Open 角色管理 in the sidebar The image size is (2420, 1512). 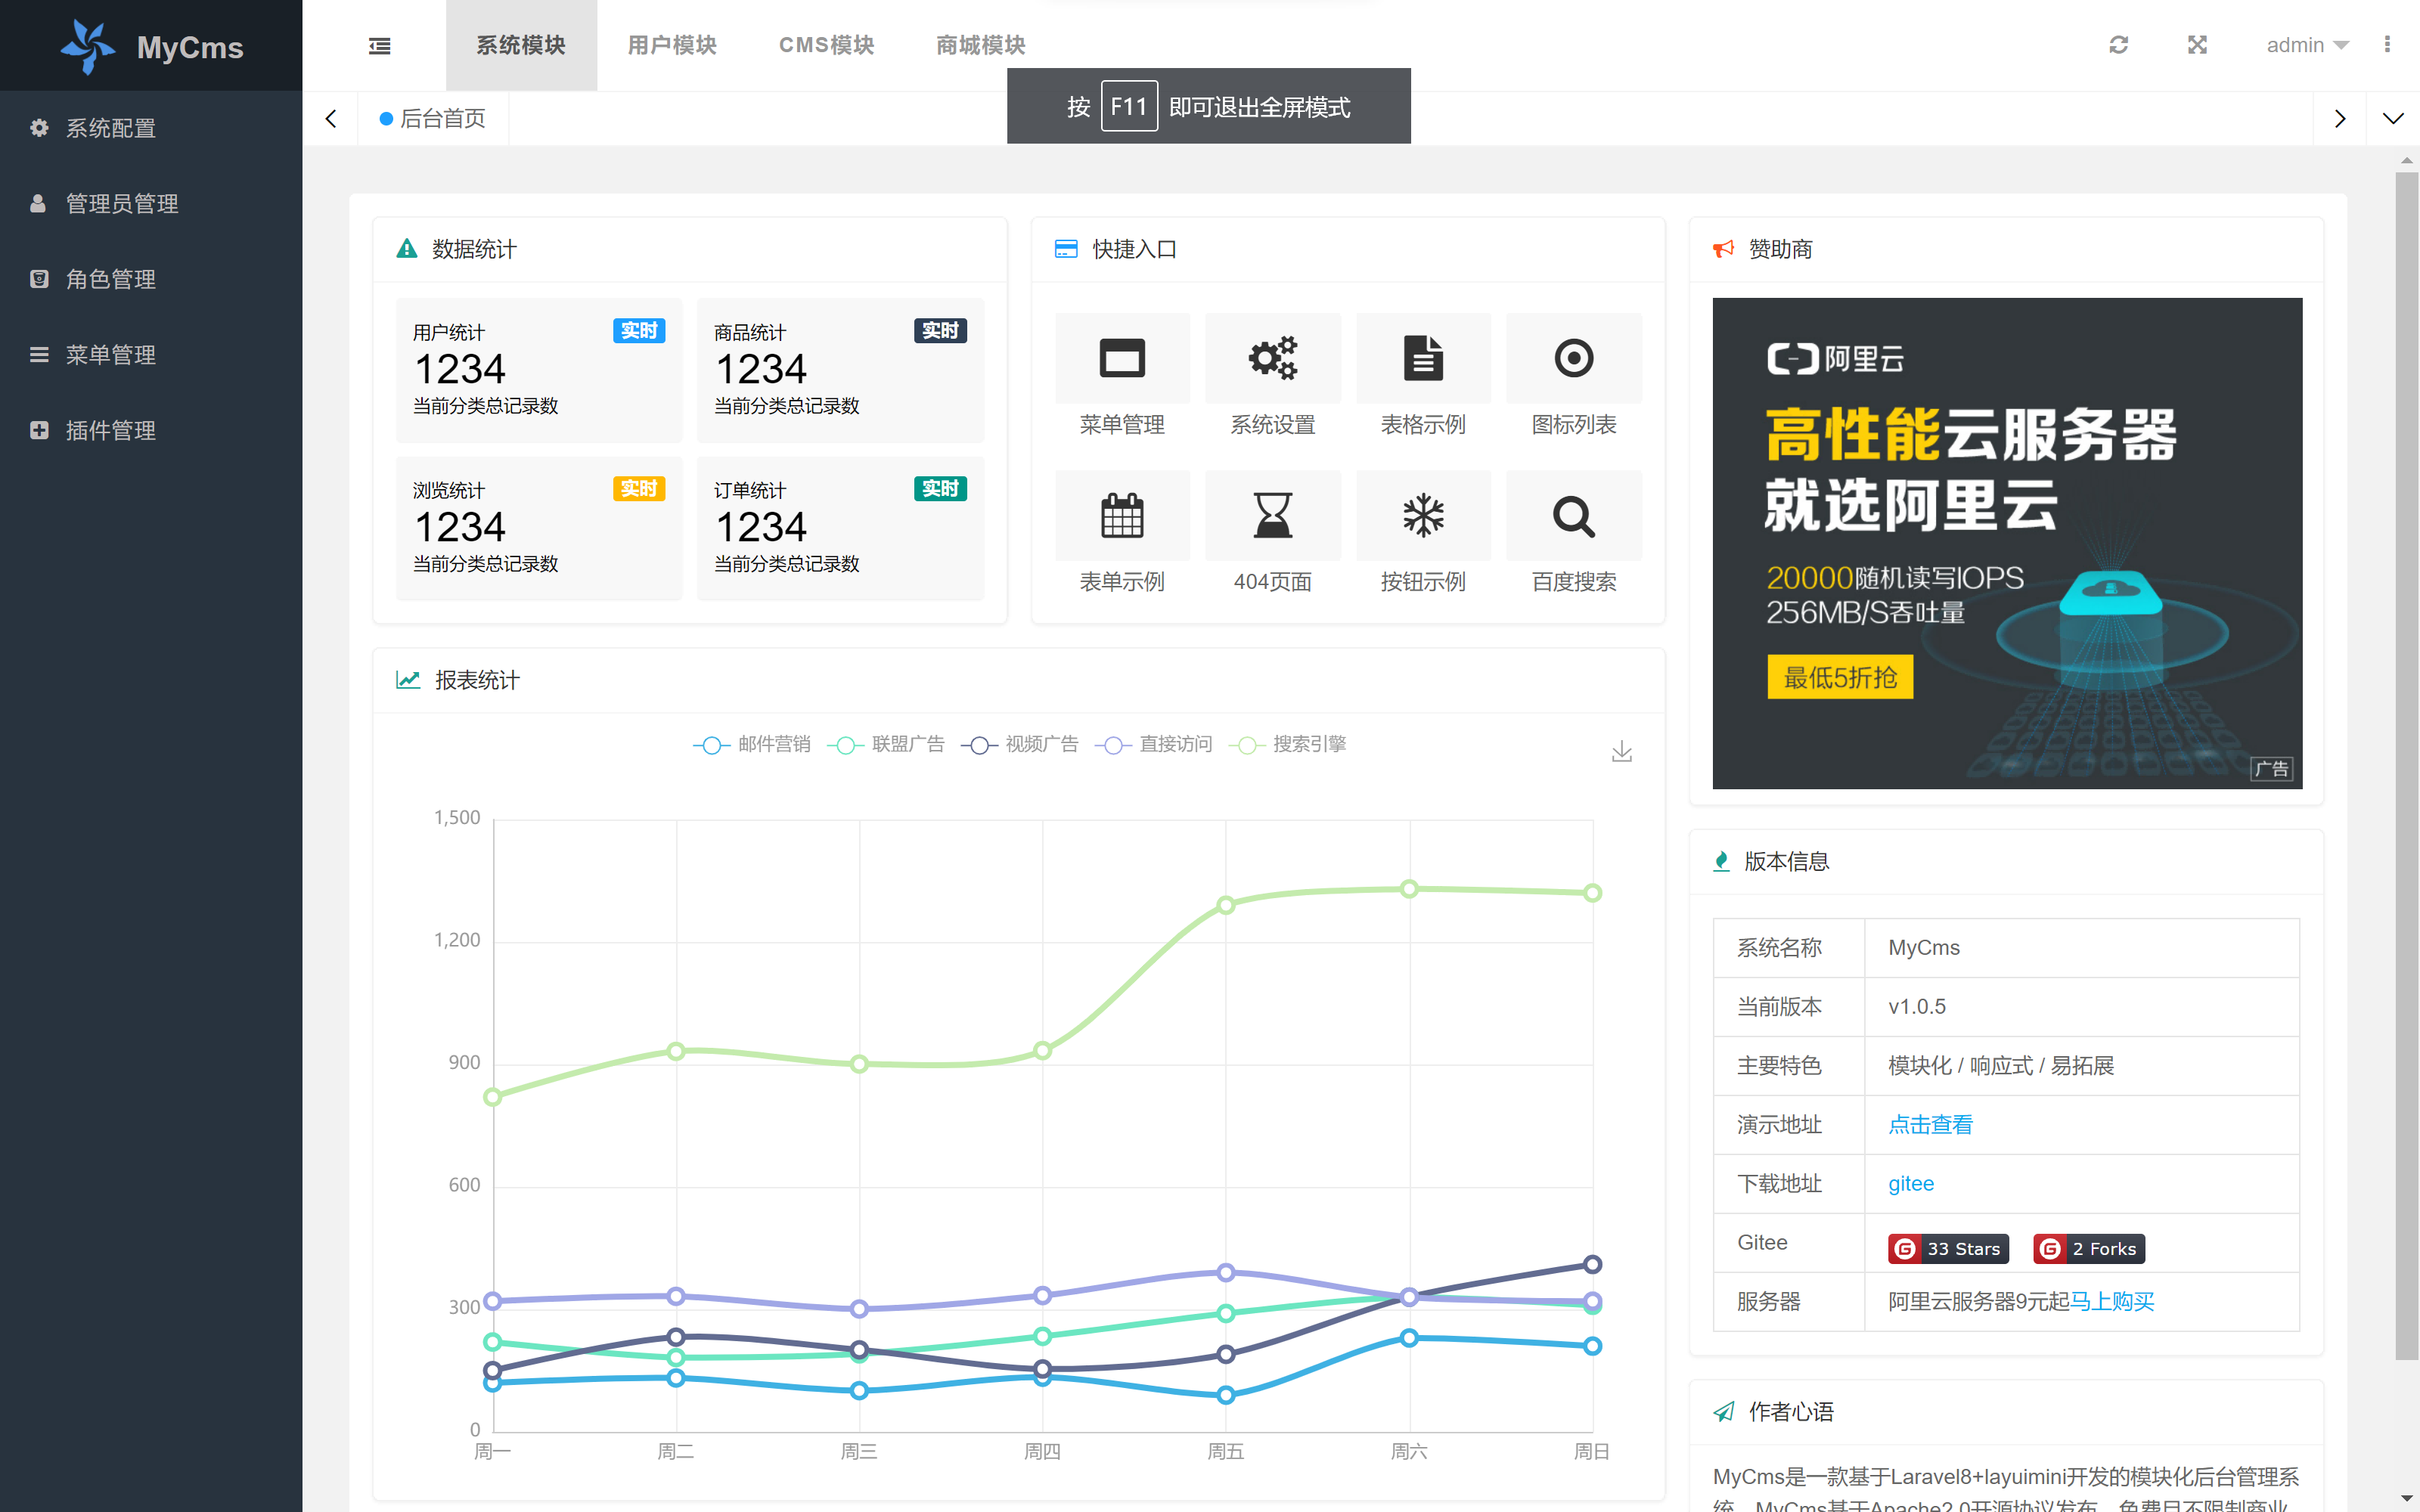click(151, 279)
